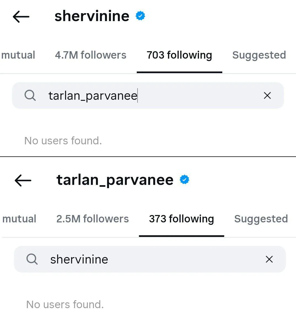Focus search field containing shervinine
296x324 pixels.
point(150,259)
